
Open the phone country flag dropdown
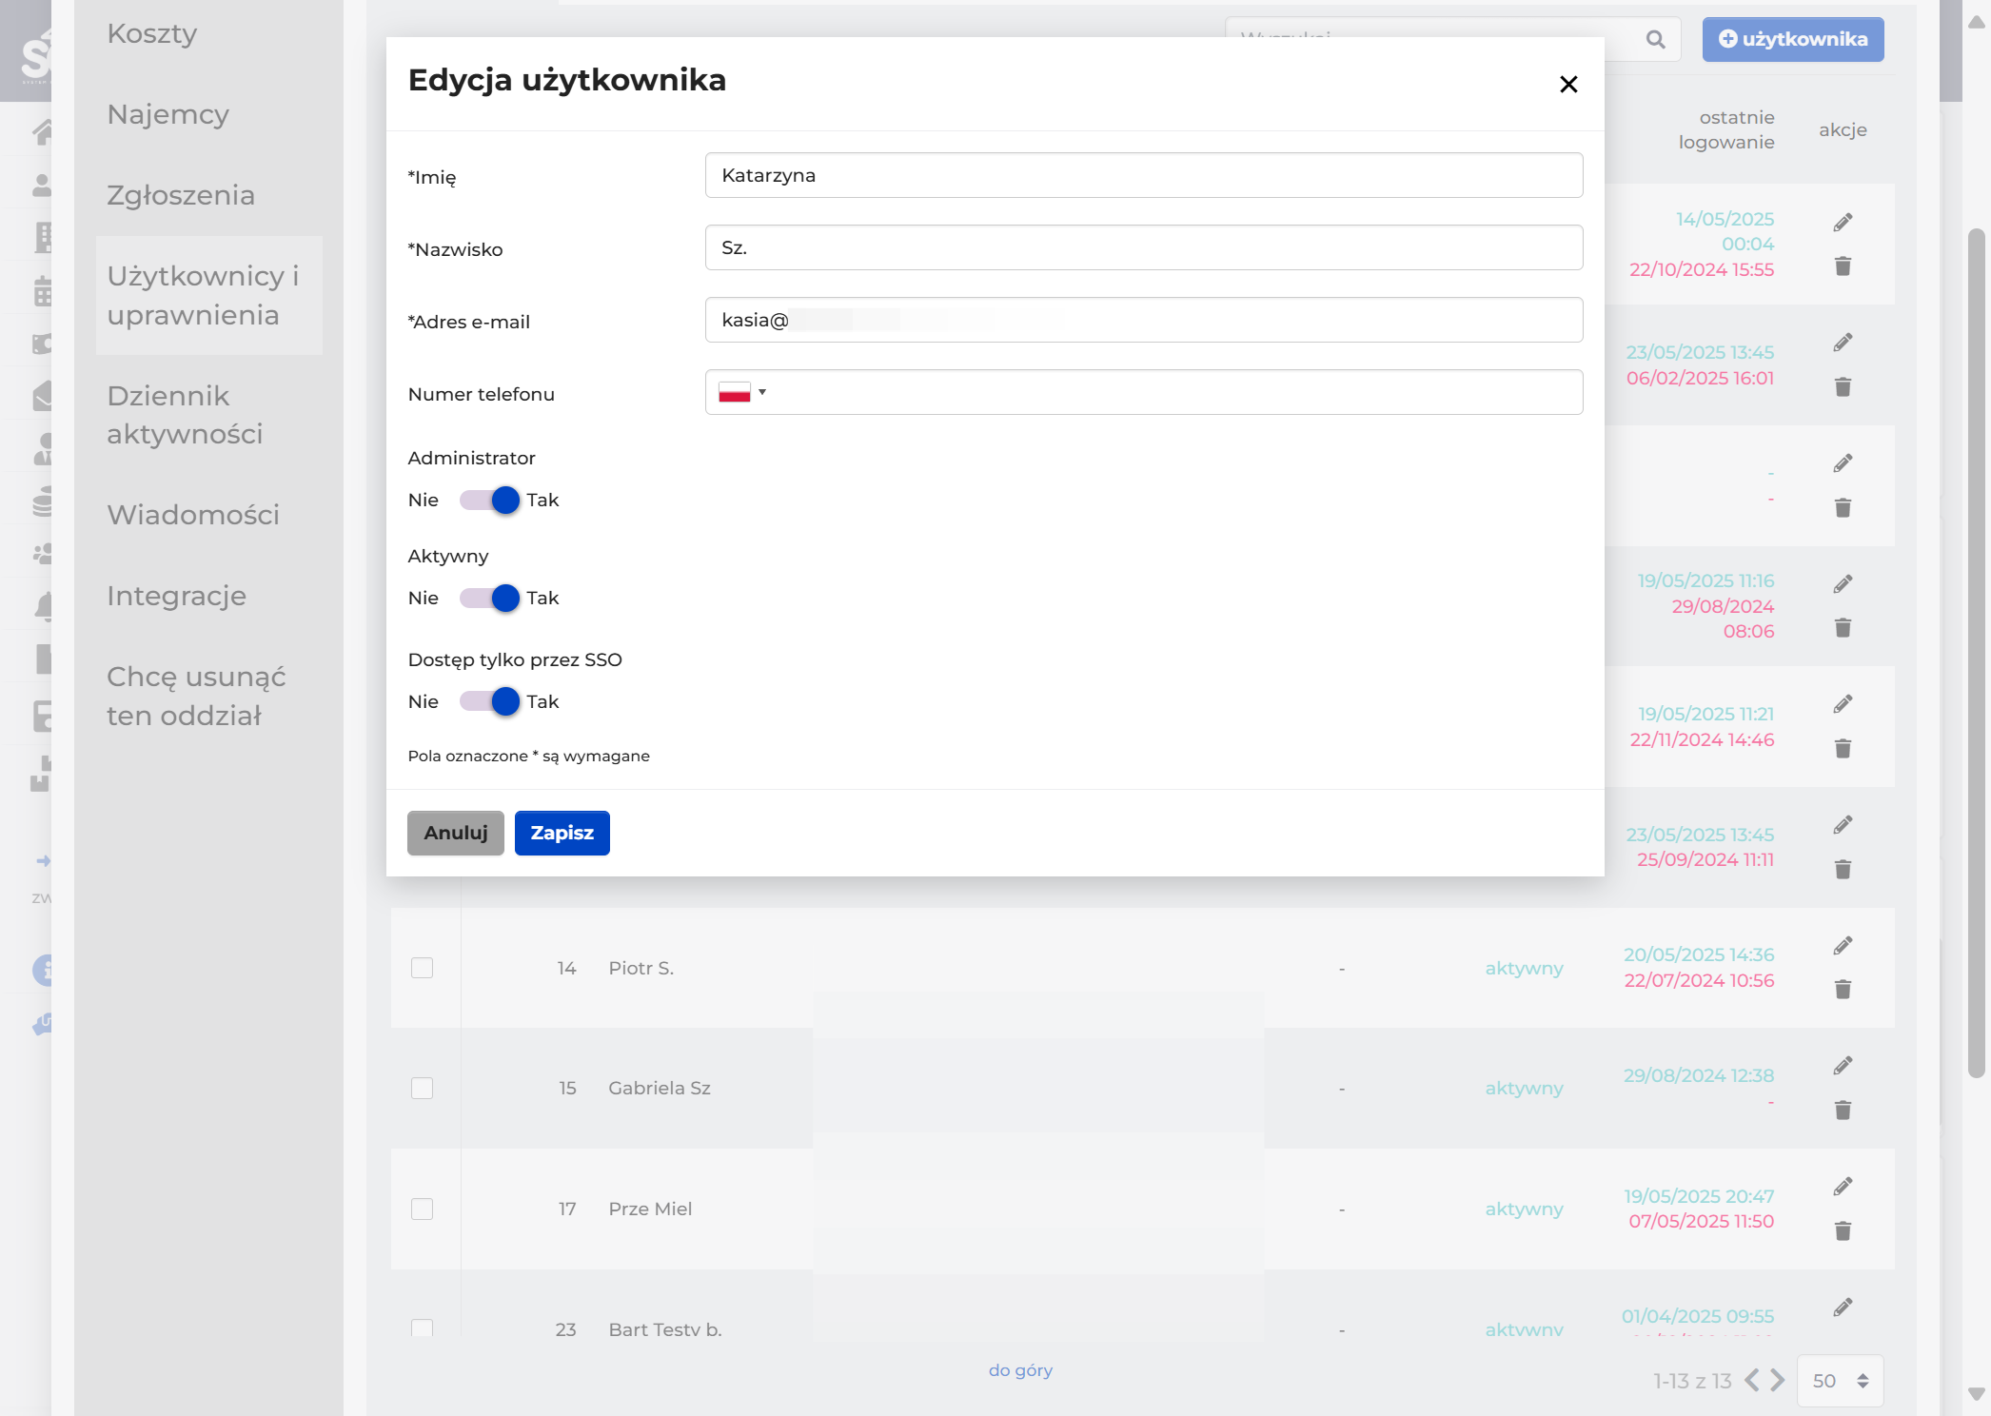point(742,392)
